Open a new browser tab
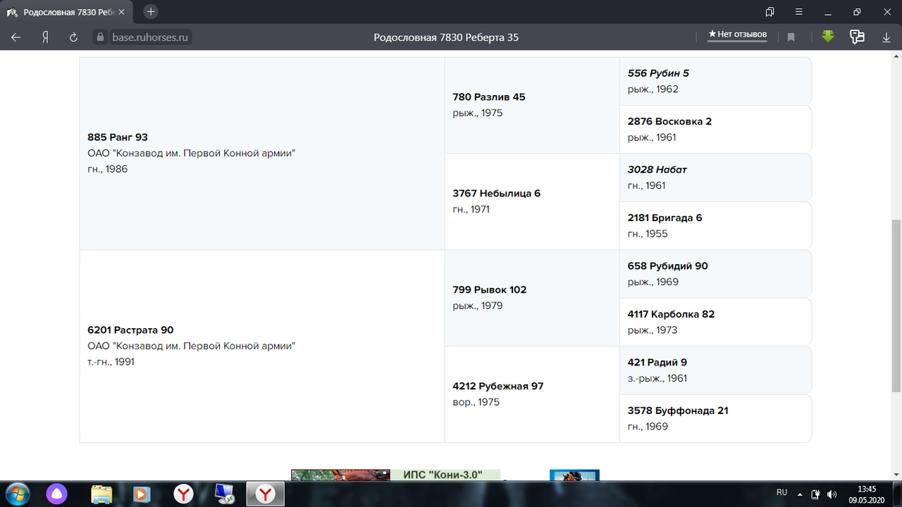Image resolution: width=902 pixels, height=507 pixels. click(x=151, y=12)
